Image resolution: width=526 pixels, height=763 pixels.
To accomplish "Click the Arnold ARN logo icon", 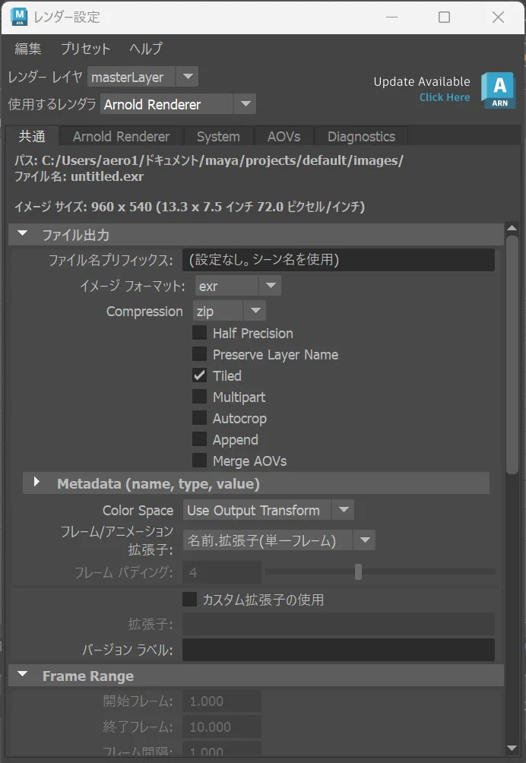I will click(499, 90).
